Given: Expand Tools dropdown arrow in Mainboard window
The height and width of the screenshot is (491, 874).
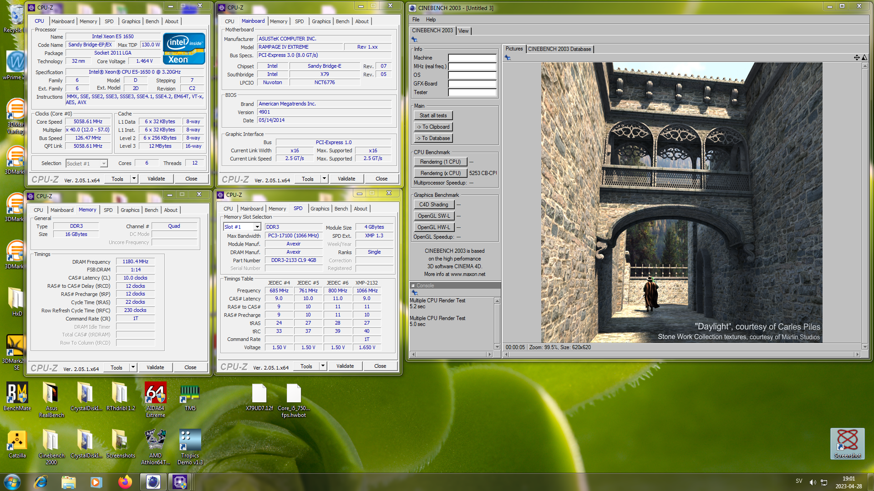Looking at the screenshot, I should tap(325, 179).
